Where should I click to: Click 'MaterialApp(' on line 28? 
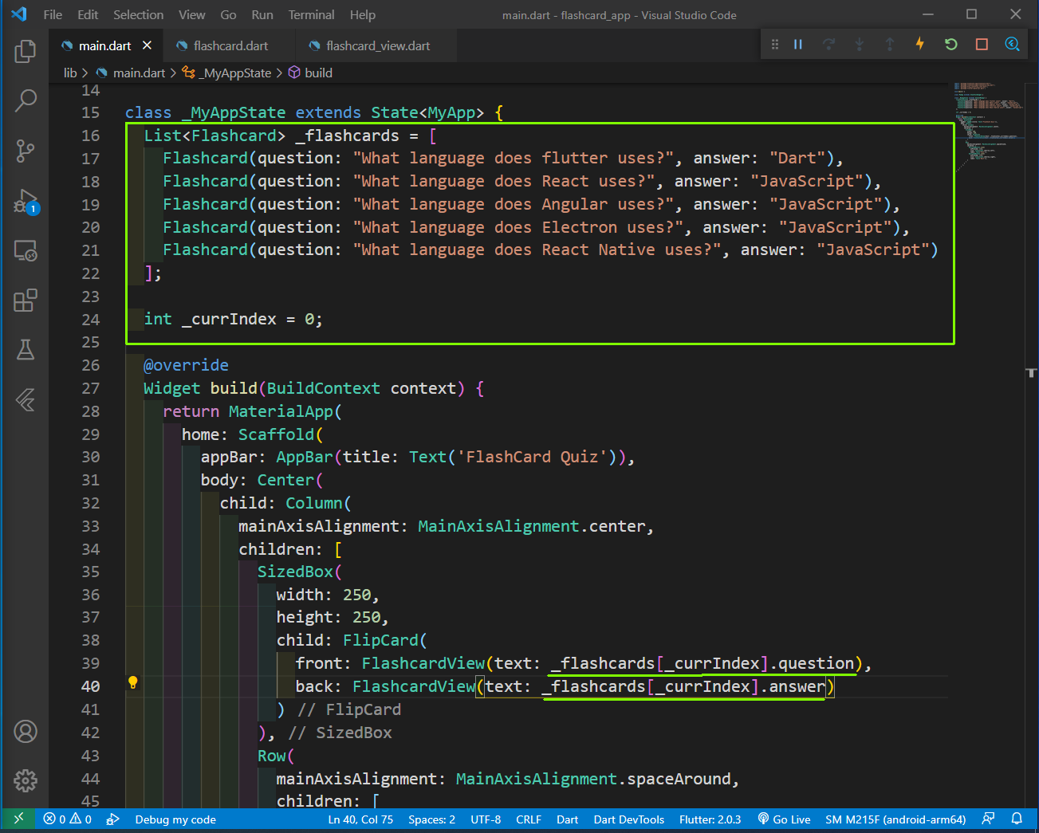pos(285,411)
